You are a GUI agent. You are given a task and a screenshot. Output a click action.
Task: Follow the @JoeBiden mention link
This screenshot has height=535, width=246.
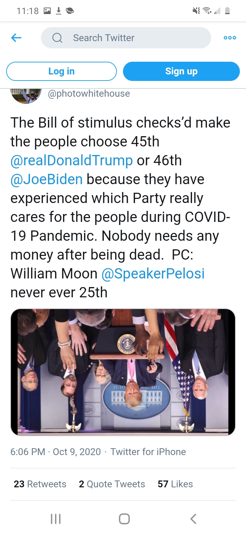[x=46, y=179]
